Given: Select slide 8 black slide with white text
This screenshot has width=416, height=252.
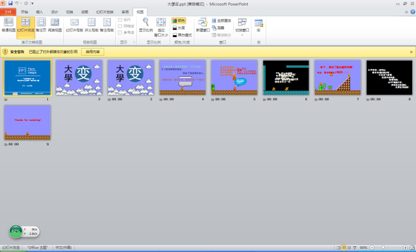Looking at the screenshot, I should [390, 77].
